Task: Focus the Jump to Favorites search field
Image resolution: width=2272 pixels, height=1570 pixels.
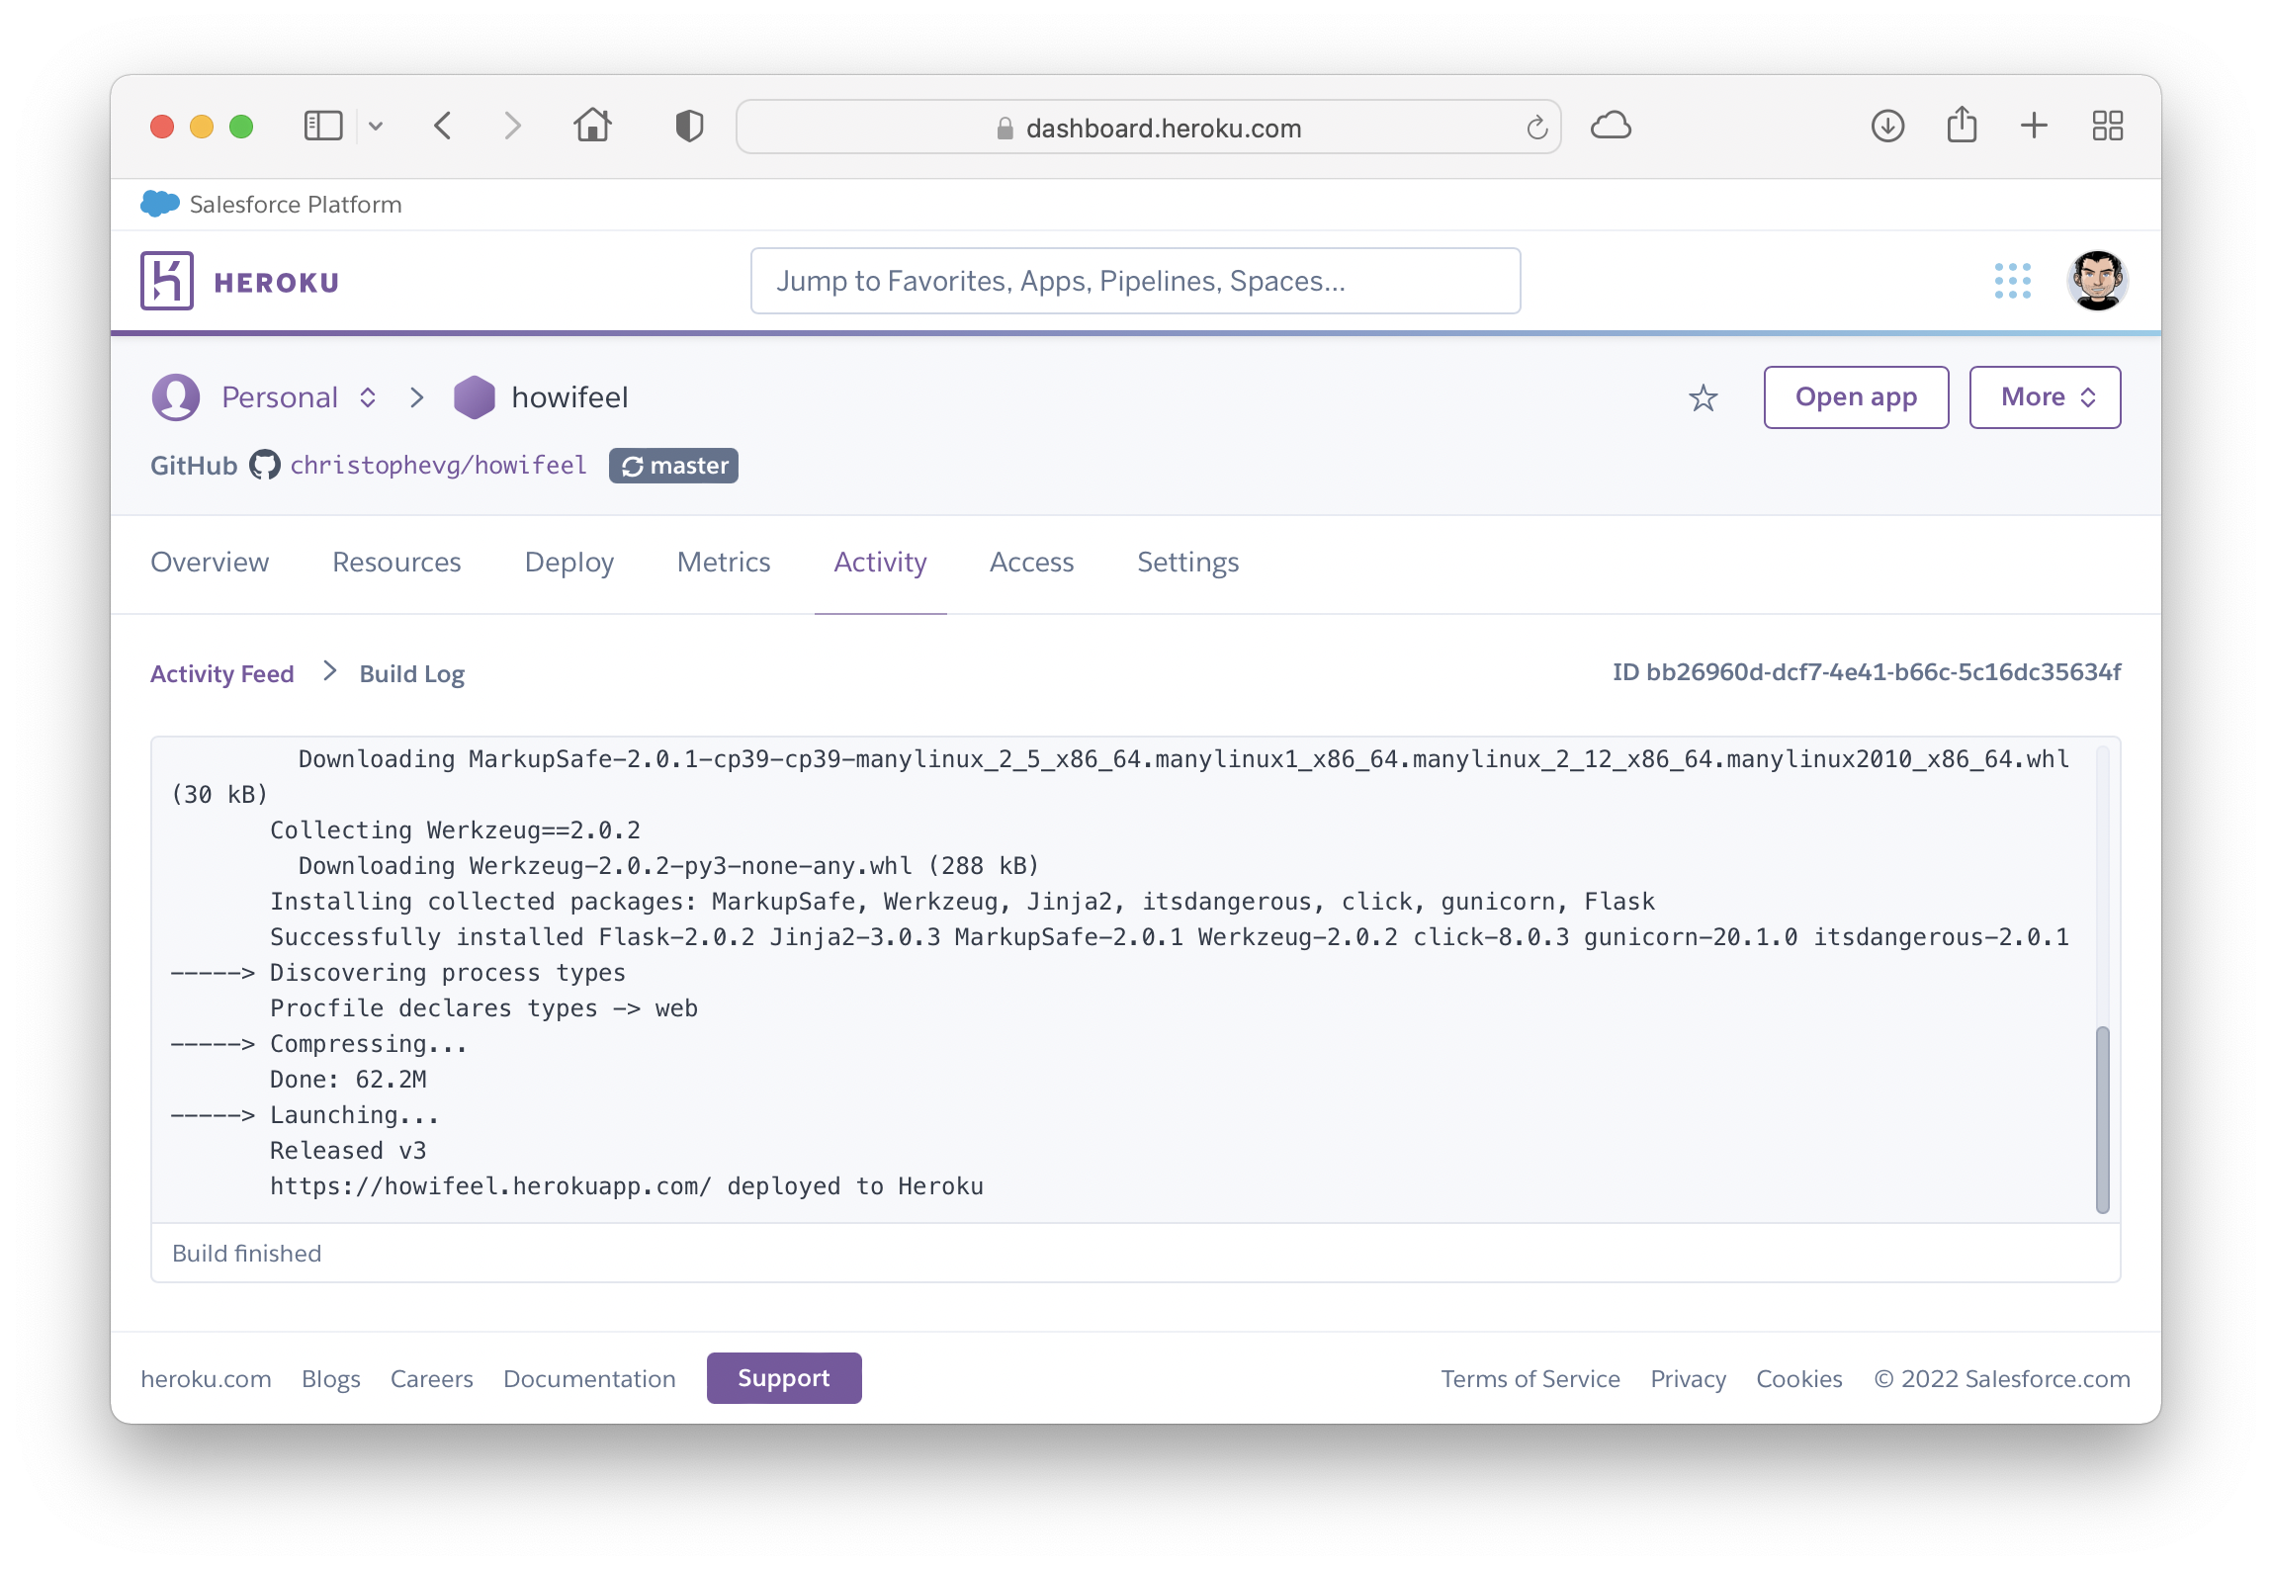Action: (1135, 281)
